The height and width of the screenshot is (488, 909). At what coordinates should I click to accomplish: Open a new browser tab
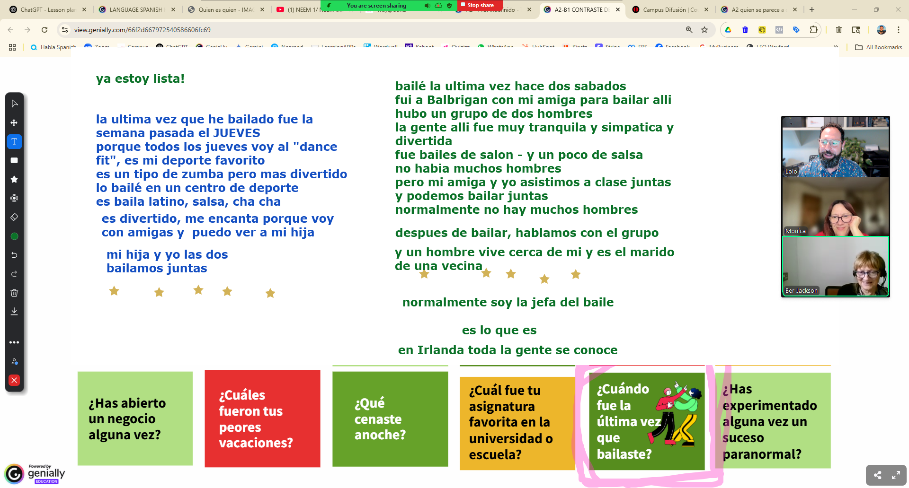(812, 9)
